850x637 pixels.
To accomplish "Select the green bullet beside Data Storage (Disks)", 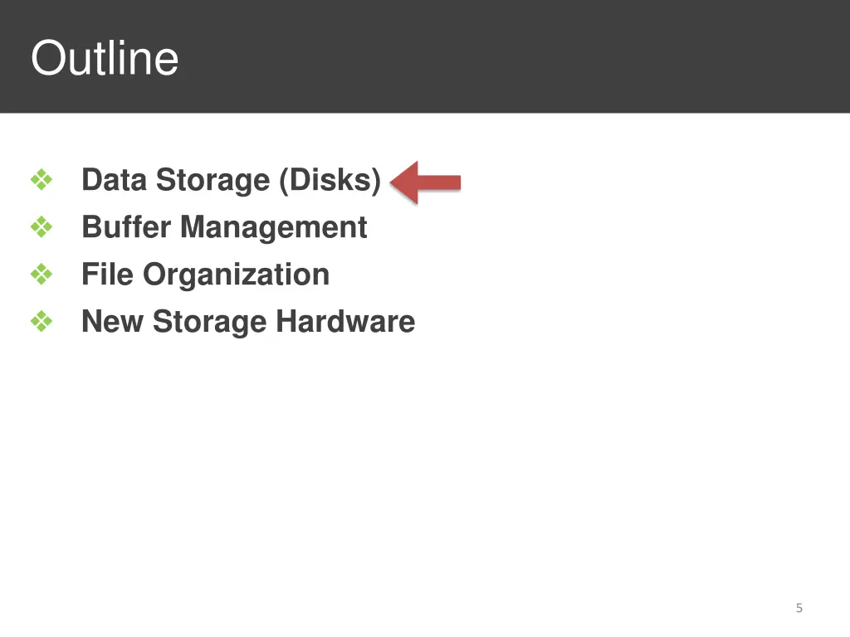I will coord(42,180).
